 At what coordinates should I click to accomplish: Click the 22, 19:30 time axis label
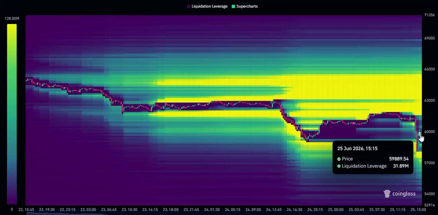tap(47, 210)
